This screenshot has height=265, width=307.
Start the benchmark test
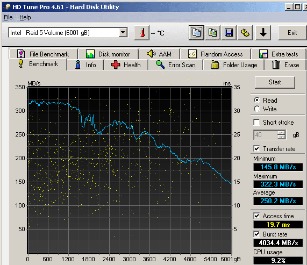tap(275, 82)
